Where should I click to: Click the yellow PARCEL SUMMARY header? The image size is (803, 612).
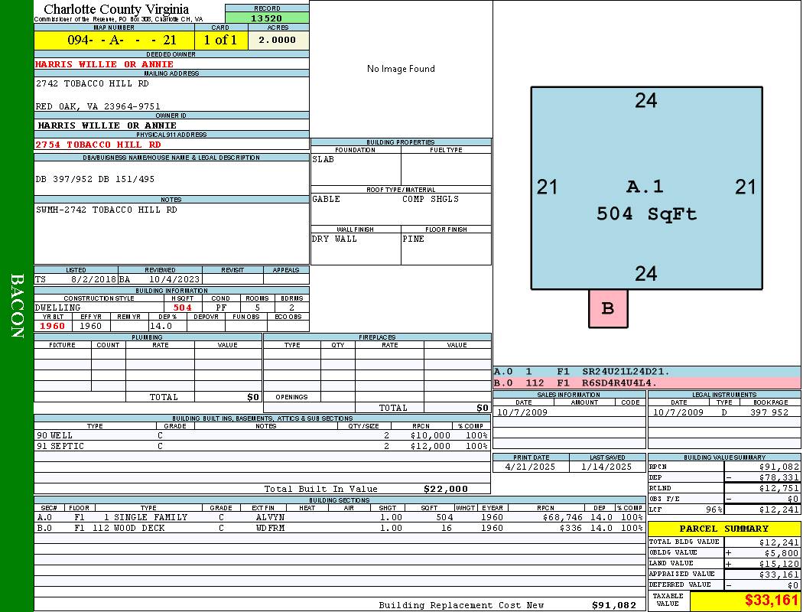click(723, 529)
